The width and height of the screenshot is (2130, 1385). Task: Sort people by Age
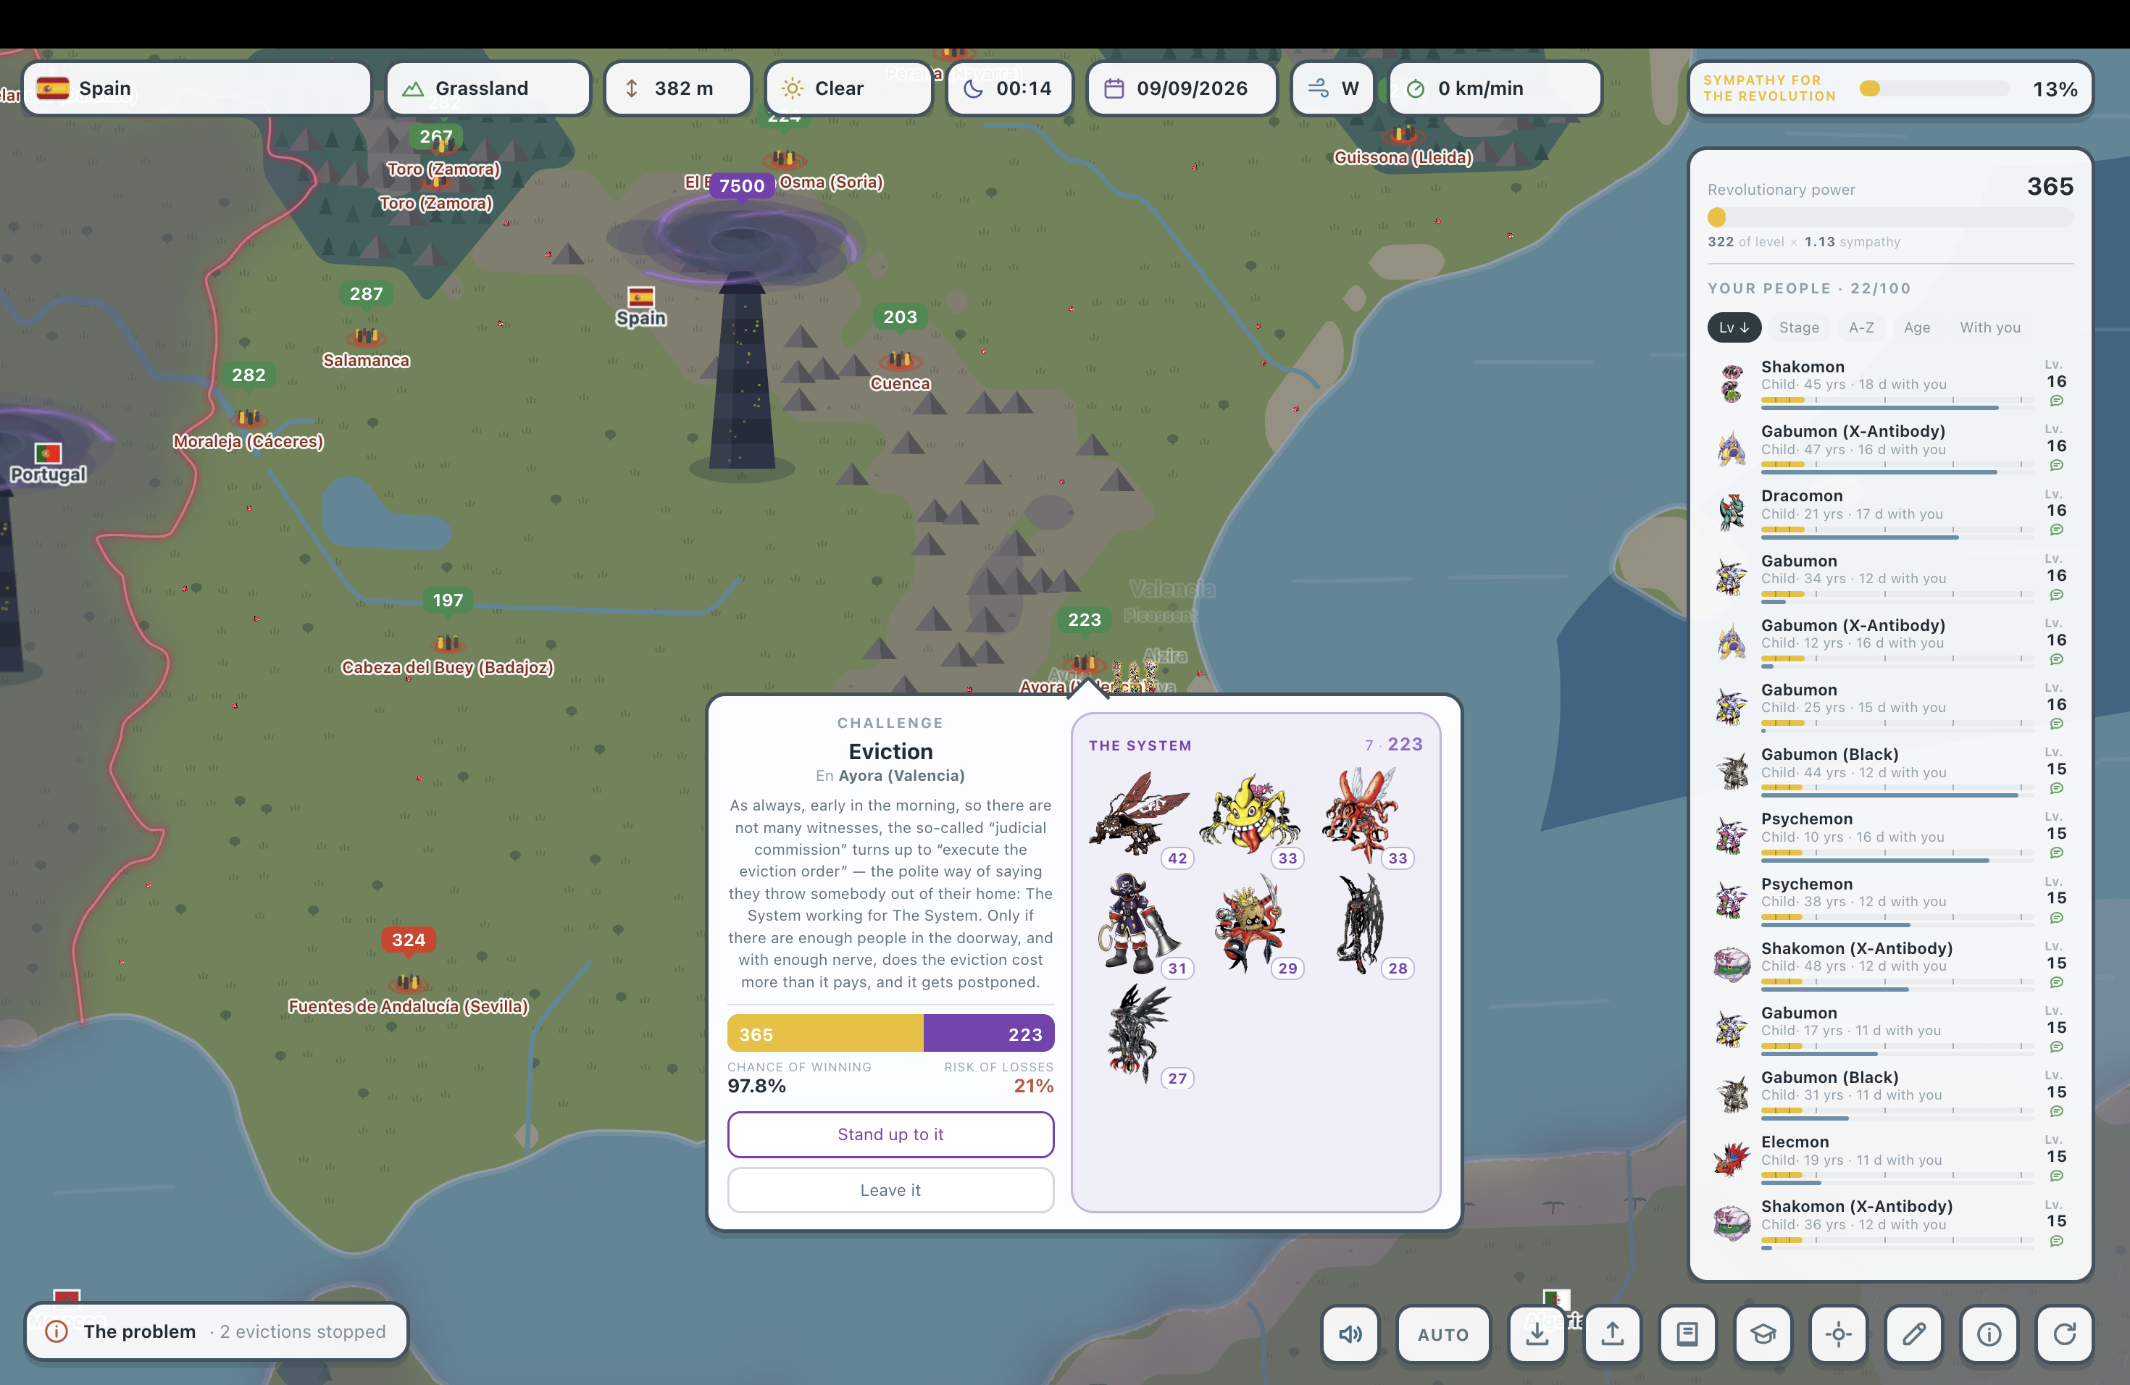pos(1916,327)
